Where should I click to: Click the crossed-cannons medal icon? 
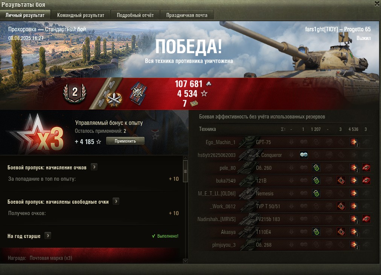114,99
